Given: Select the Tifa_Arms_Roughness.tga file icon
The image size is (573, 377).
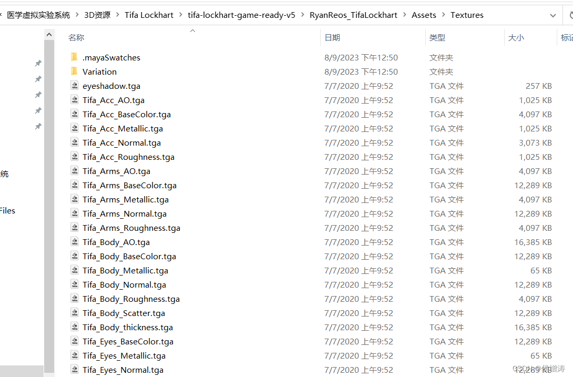Looking at the screenshot, I should click(x=75, y=228).
